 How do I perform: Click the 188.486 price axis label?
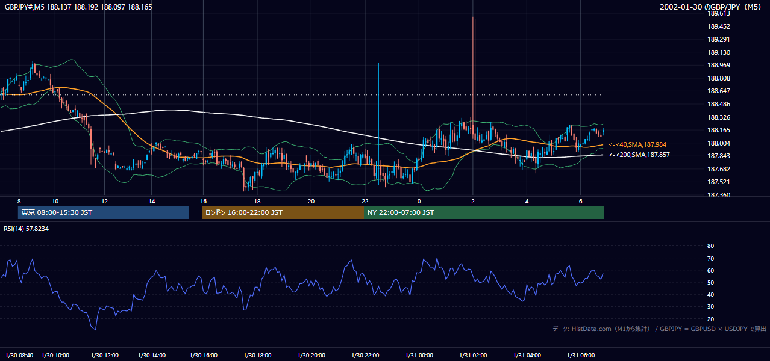719,104
